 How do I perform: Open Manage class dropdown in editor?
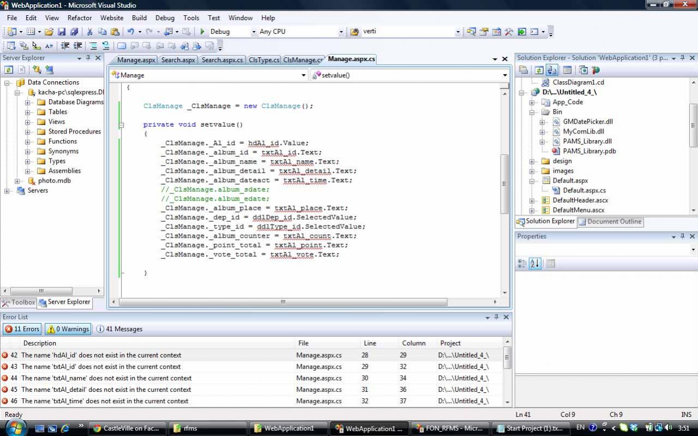point(304,75)
